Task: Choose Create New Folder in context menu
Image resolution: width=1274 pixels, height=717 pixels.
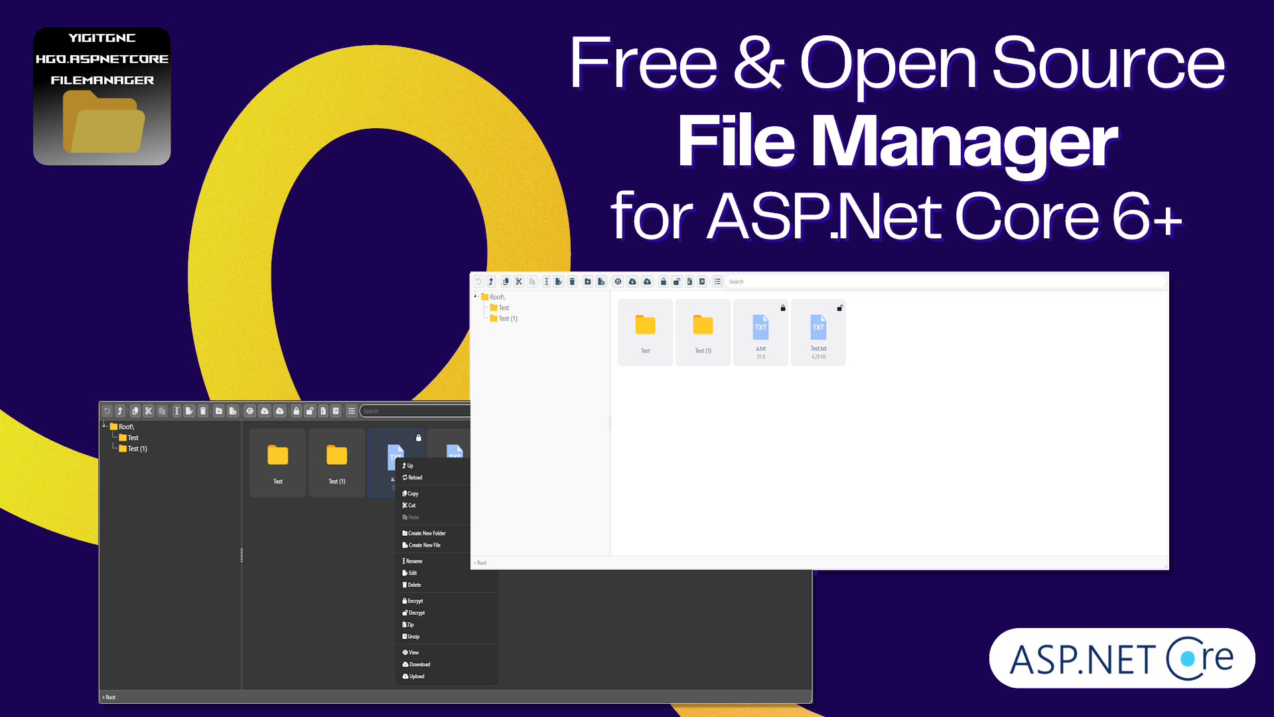Action: click(x=424, y=533)
